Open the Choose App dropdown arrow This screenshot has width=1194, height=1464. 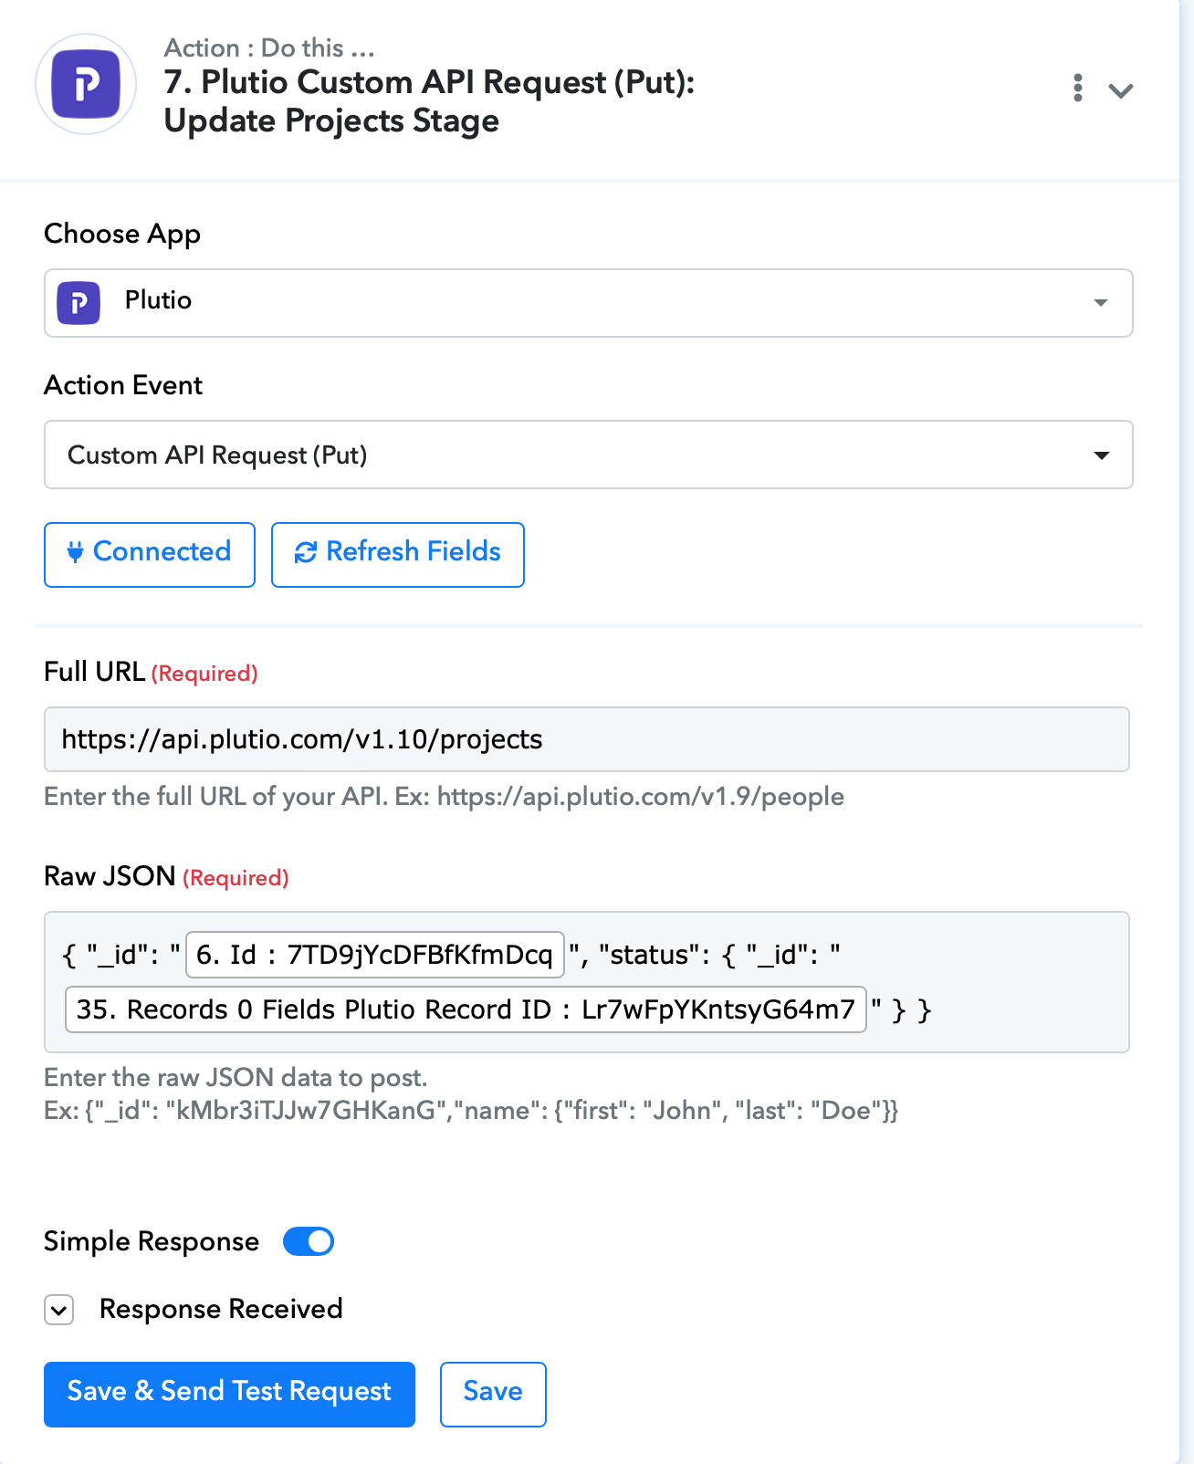1101,303
